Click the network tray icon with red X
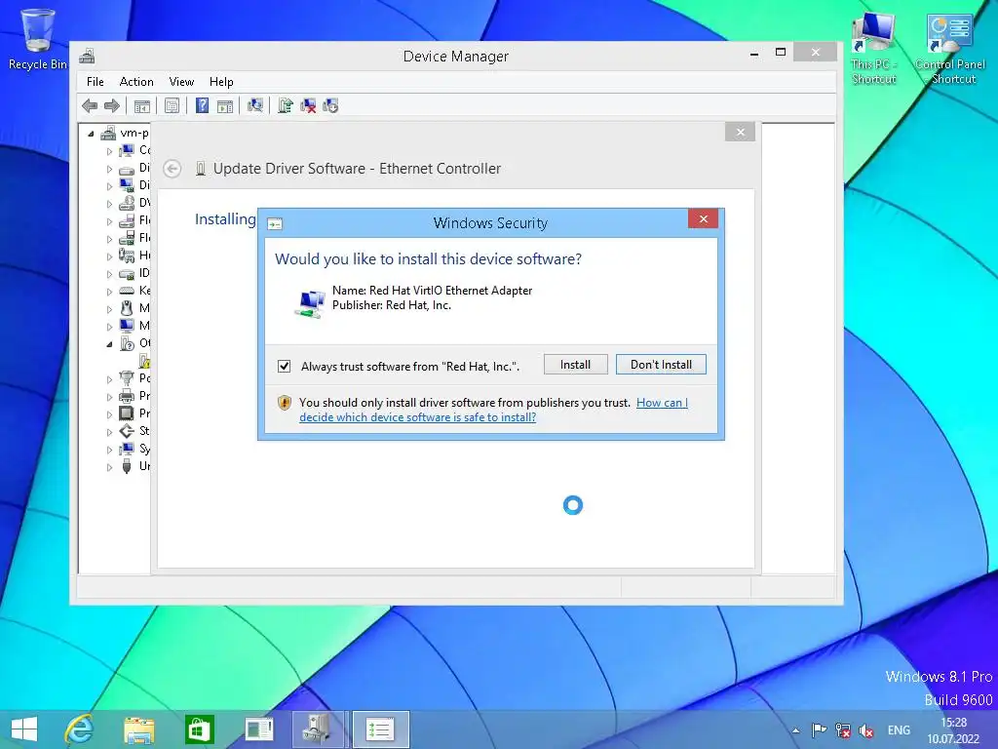This screenshot has height=749, width=998. tap(843, 730)
